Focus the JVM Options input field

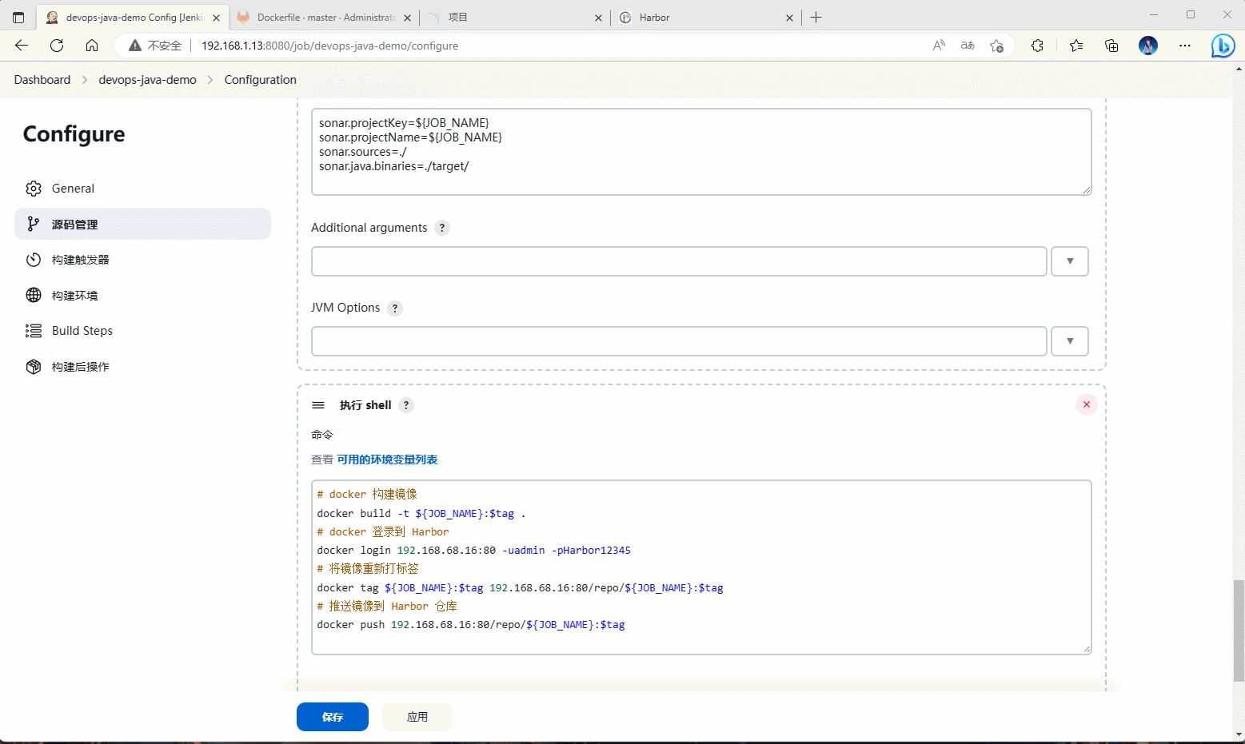point(679,341)
